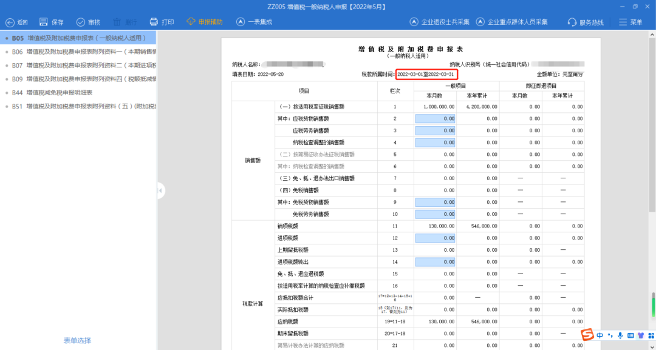Image resolution: width=656 pixels, height=350 pixels.
Task: Click the 服务热线 service hotline icon
Action: pyautogui.click(x=586, y=22)
